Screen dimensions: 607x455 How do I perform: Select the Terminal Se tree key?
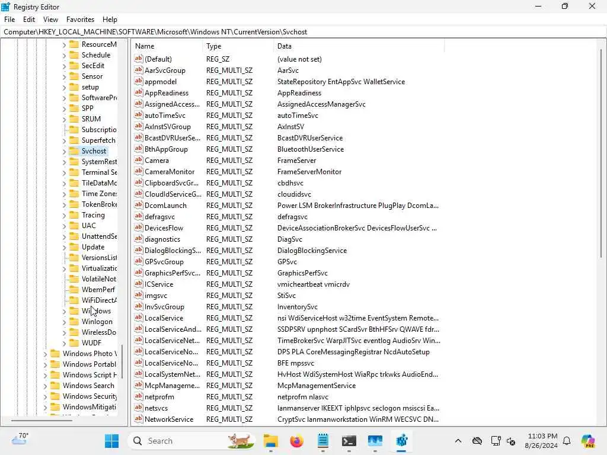click(x=99, y=172)
